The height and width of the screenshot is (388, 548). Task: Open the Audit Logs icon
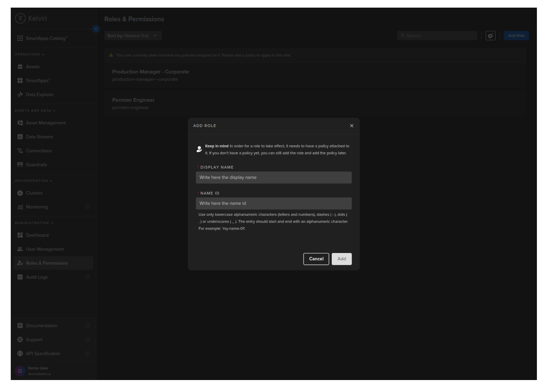tap(20, 277)
